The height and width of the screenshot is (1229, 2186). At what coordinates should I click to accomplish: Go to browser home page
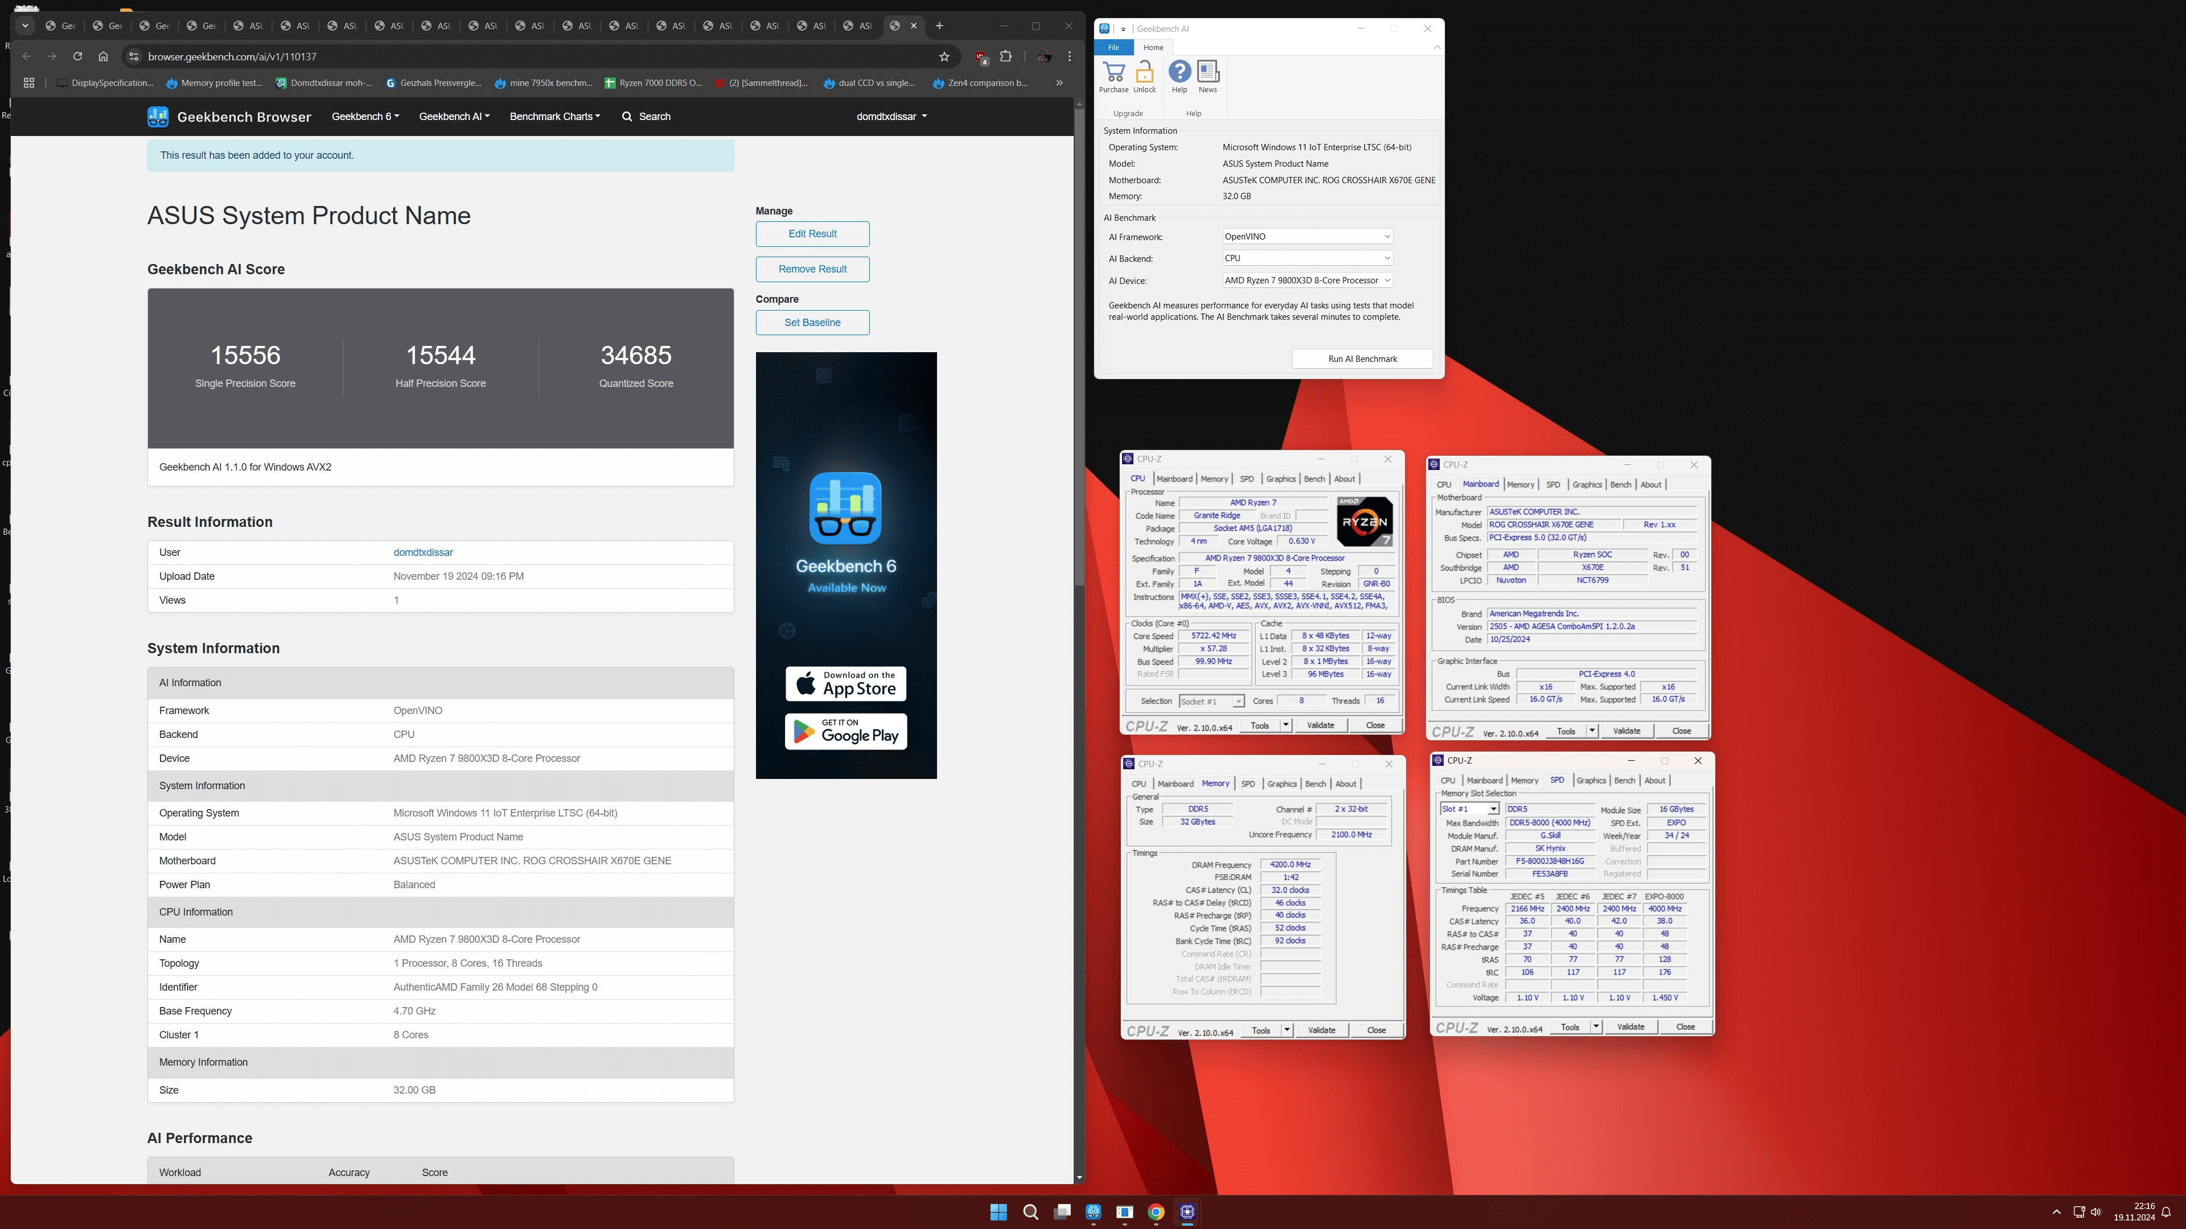point(104,57)
